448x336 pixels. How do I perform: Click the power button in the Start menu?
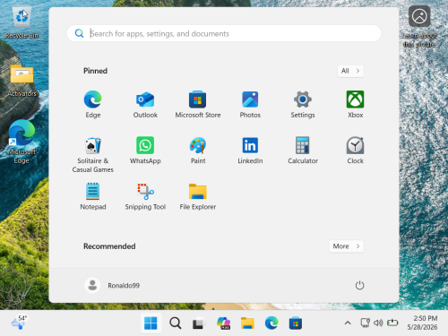click(x=359, y=285)
